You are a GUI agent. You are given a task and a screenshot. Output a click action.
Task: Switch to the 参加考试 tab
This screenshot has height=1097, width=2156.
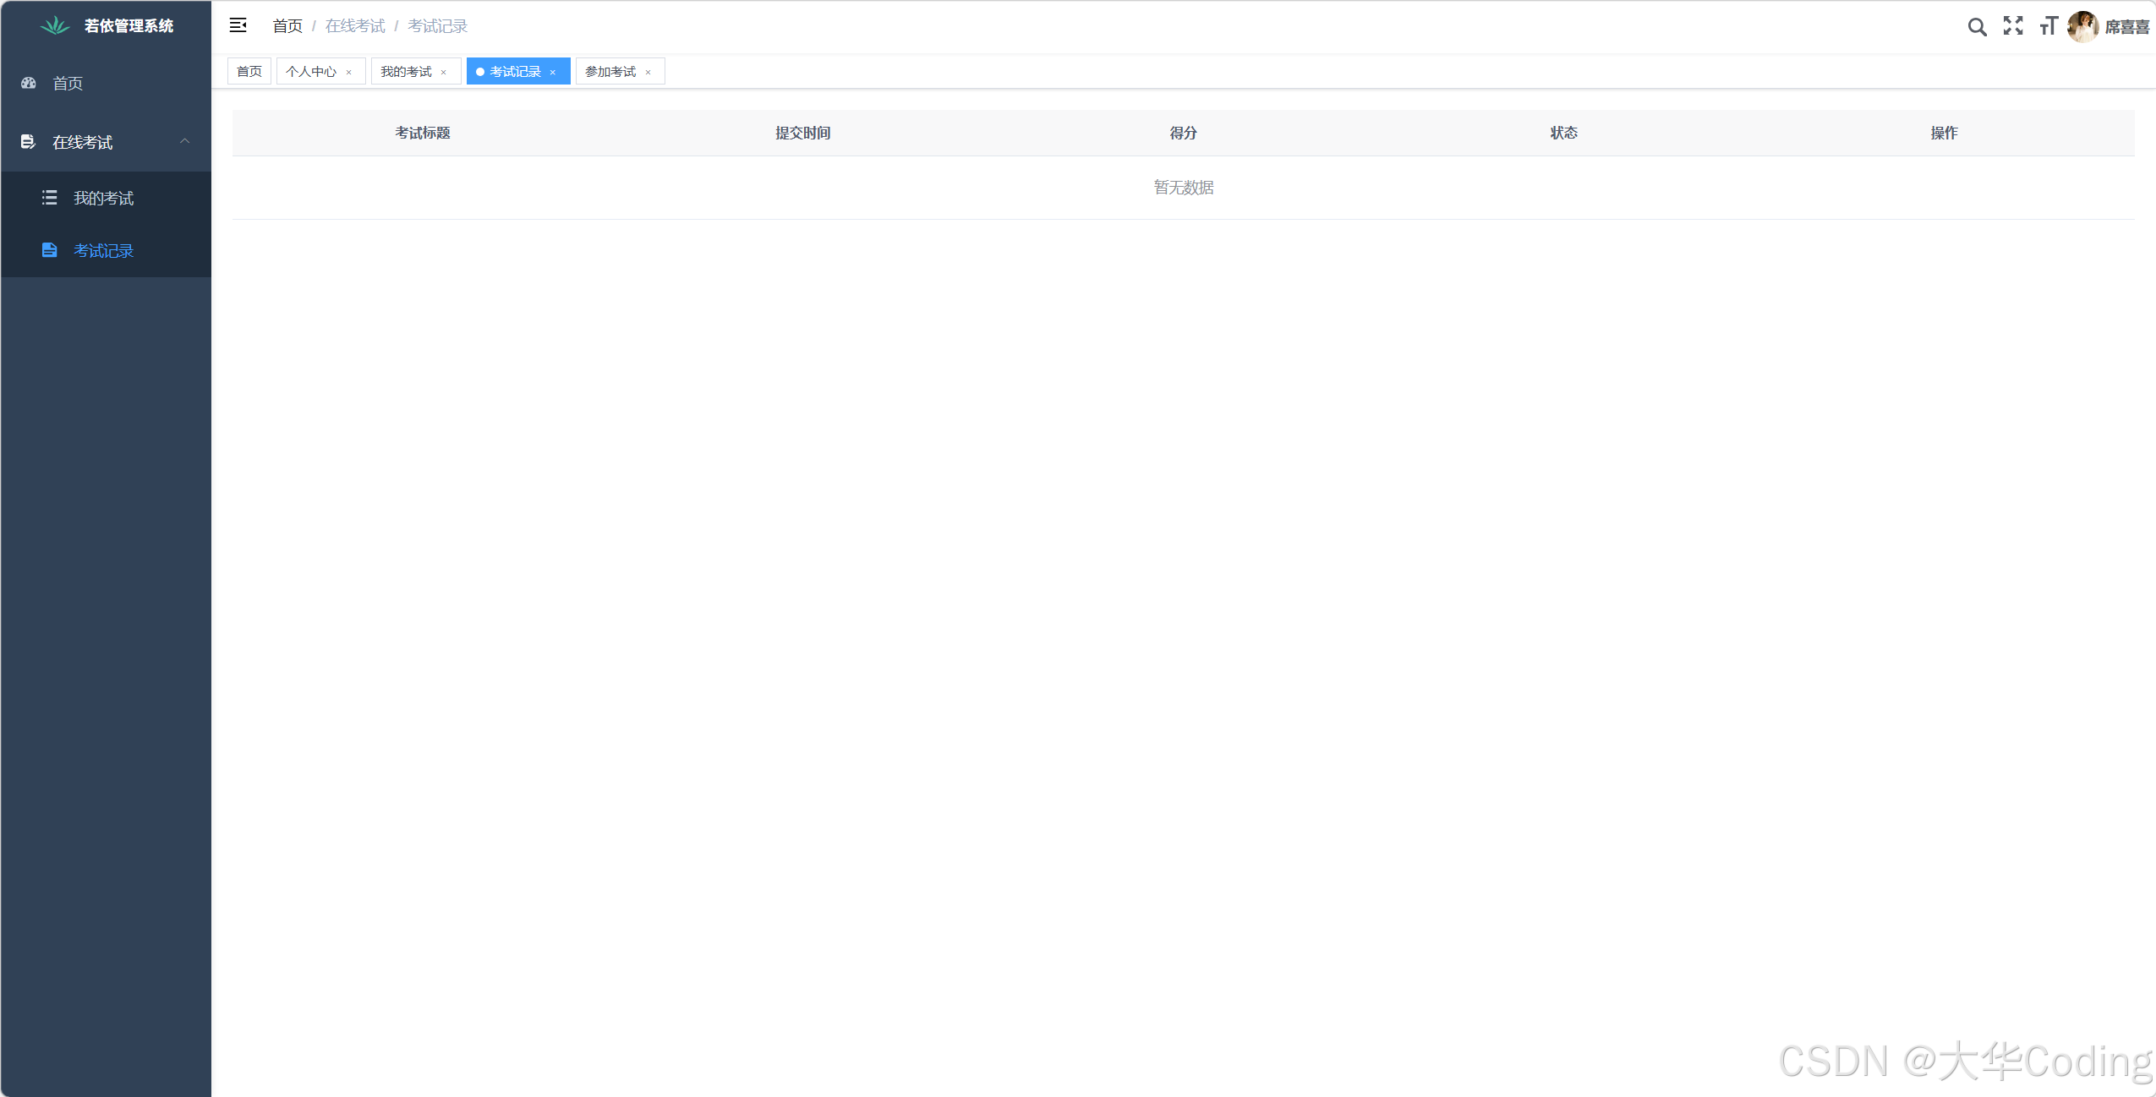click(610, 72)
